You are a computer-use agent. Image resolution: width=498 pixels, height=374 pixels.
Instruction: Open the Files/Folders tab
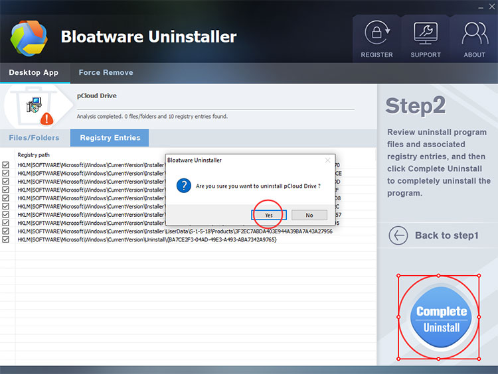35,138
